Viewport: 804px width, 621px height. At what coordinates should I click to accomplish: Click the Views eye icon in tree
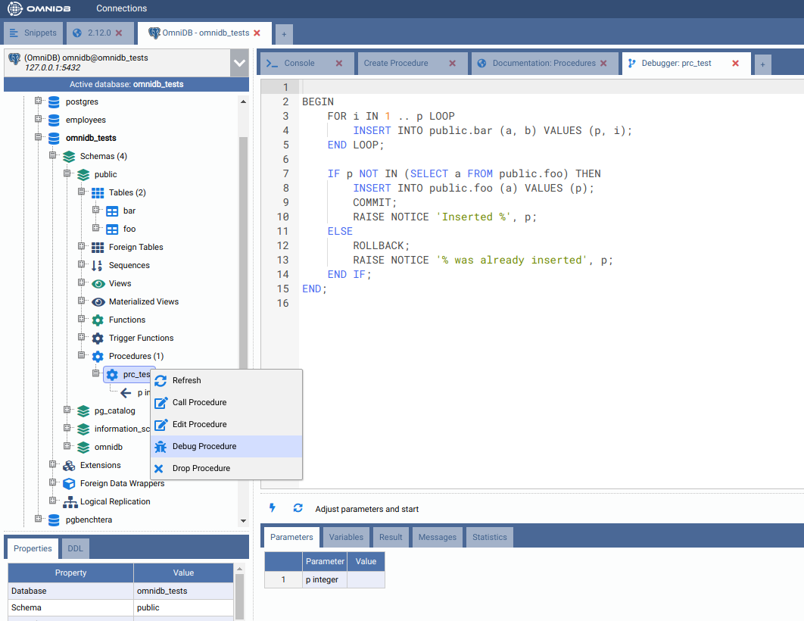point(98,284)
